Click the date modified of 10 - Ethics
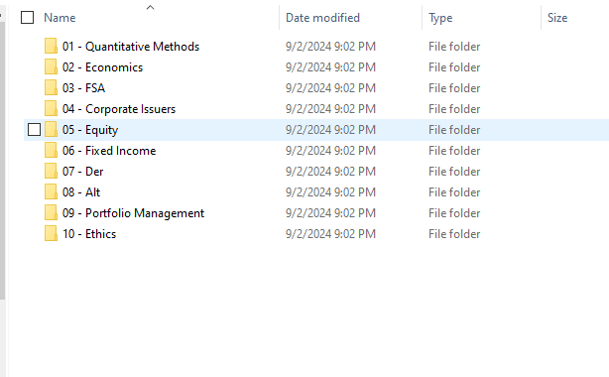This screenshot has height=377, width=609. pyautogui.click(x=330, y=233)
